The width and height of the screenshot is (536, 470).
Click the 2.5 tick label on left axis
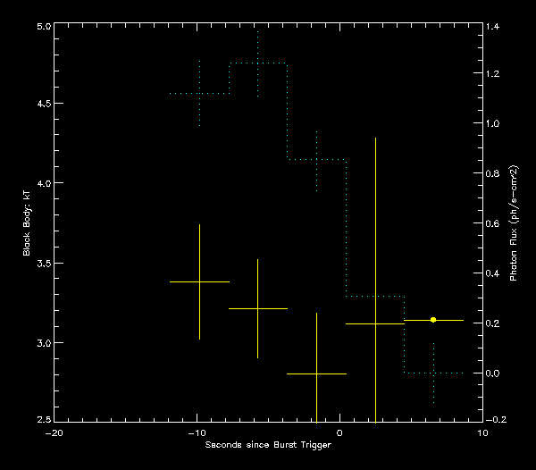[41, 421]
